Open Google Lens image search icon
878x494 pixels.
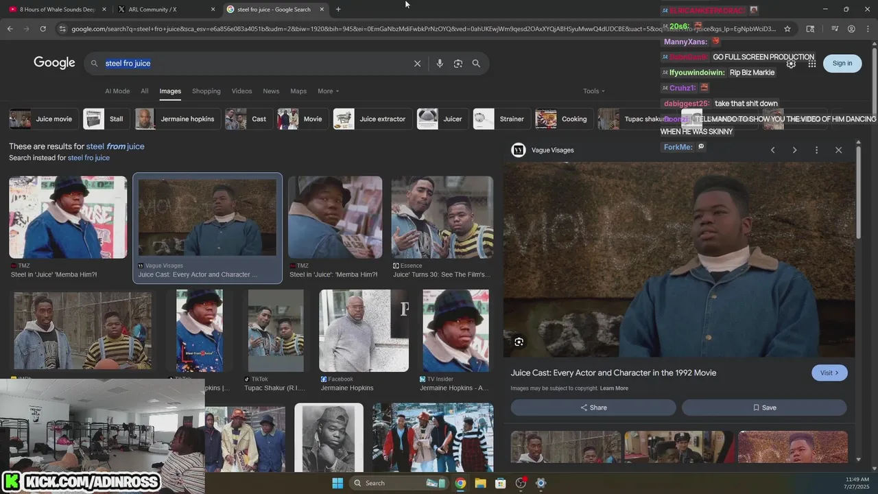click(x=458, y=63)
